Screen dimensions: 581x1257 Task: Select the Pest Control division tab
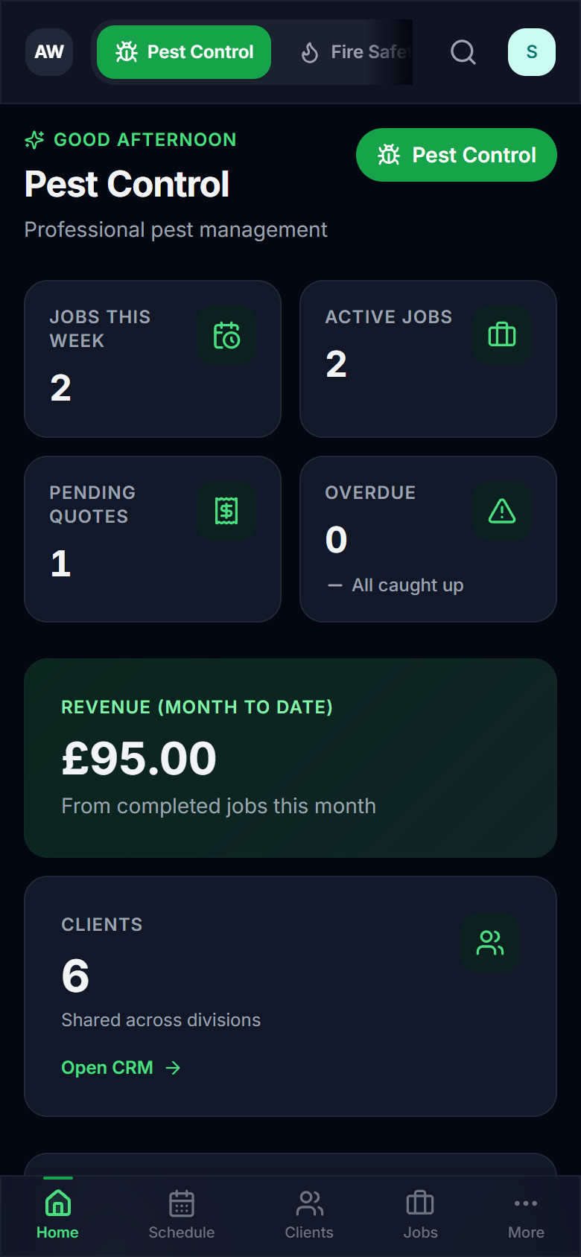184,52
